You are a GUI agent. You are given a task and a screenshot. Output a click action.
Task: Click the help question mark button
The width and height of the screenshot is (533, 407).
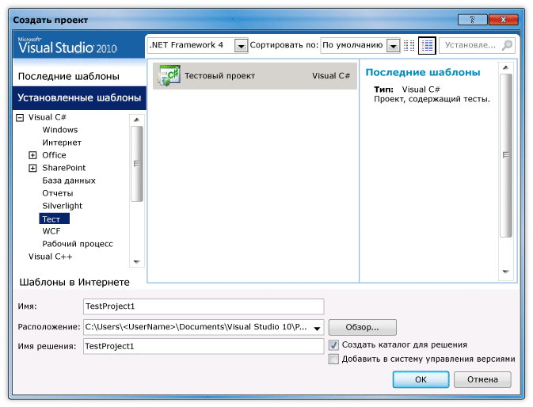(x=473, y=20)
